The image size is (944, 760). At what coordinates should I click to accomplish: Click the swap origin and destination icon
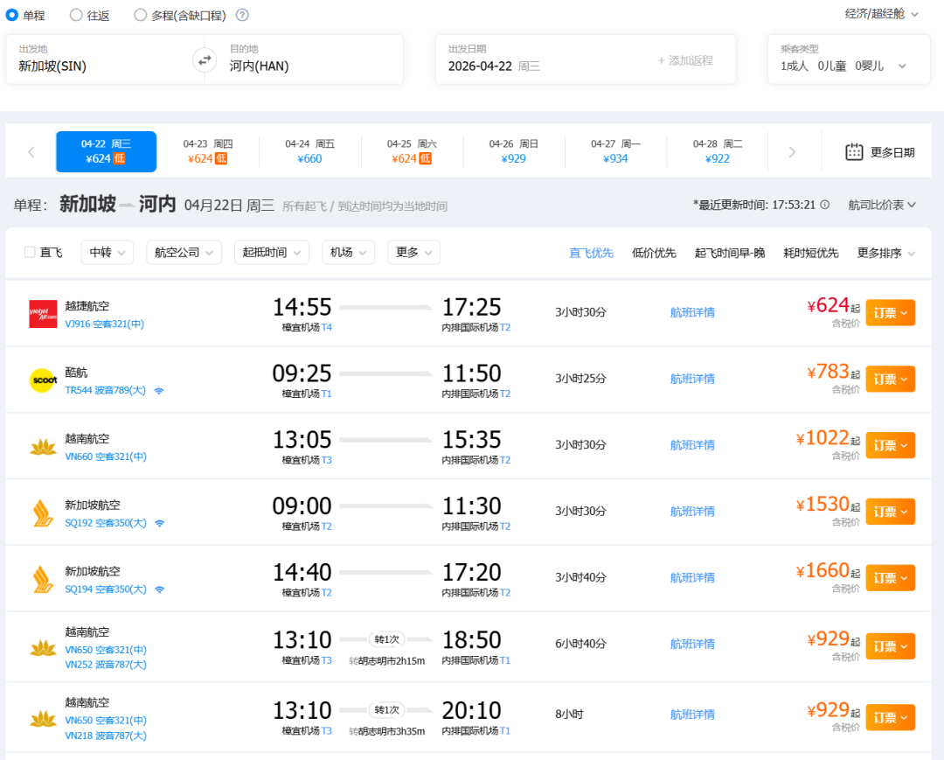point(204,59)
